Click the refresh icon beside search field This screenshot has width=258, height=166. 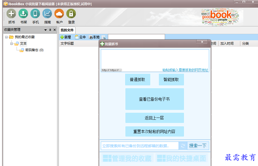coord(183,146)
